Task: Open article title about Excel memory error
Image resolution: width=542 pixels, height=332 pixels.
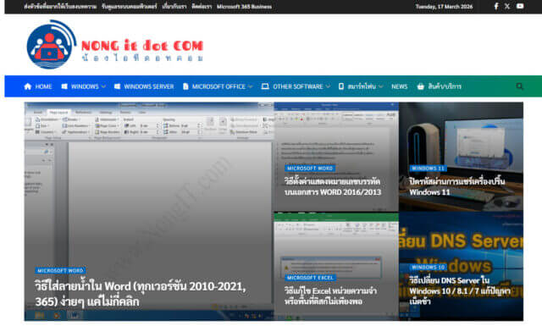Action: point(330,296)
